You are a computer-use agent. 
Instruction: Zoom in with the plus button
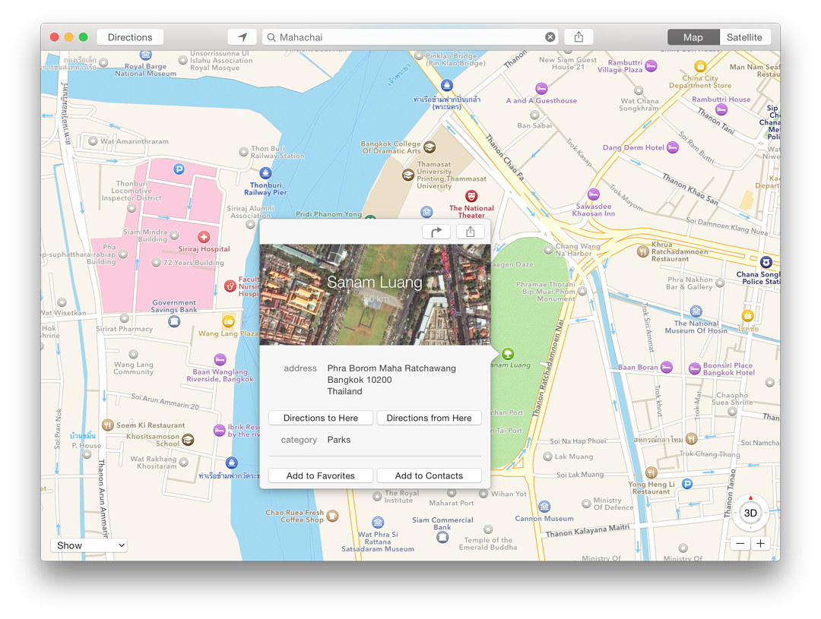(x=760, y=543)
